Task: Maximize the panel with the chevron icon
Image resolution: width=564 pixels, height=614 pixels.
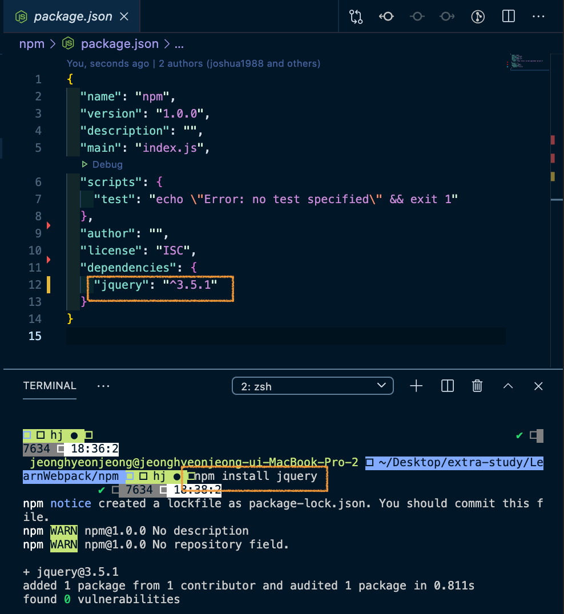Action: [507, 386]
